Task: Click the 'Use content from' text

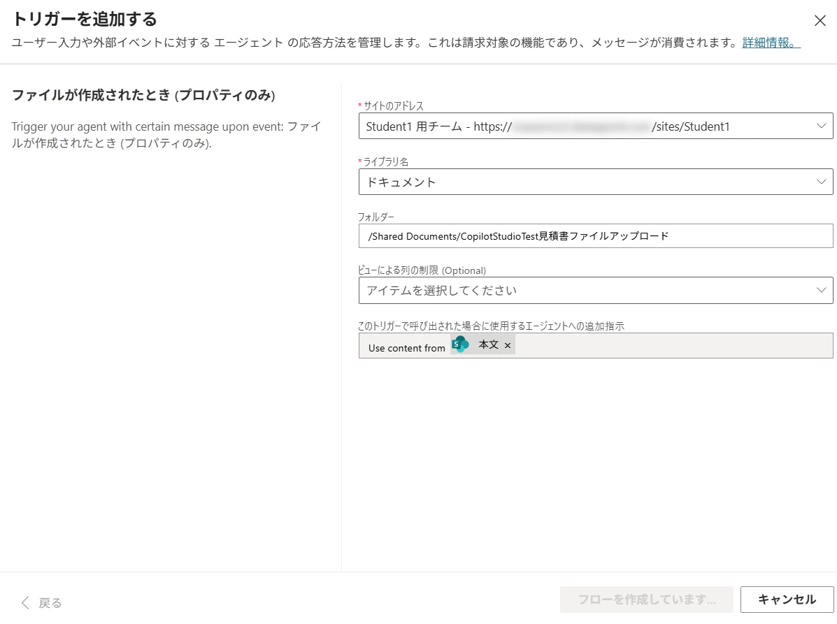Action: coord(406,348)
